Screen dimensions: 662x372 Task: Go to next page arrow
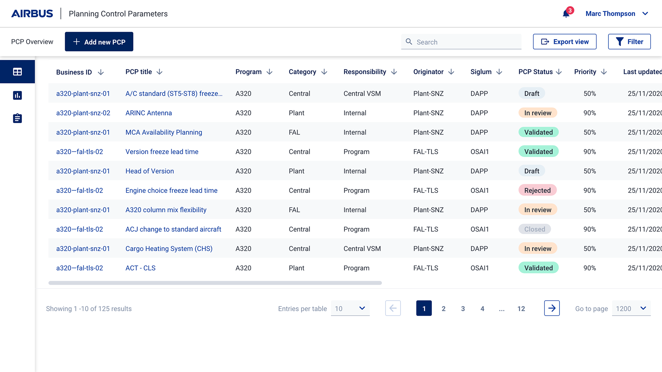click(x=552, y=308)
